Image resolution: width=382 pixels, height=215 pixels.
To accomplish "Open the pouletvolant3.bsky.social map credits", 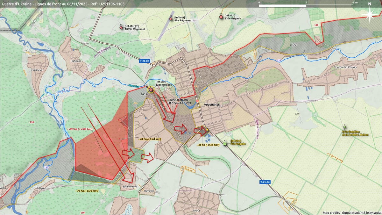I will pos(351,212).
